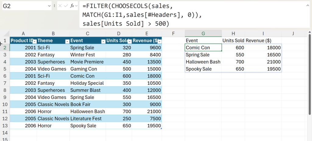The width and height of the screenshot is (312, 141).
Task: Click the name box resize dots handle
Action: coord(54,6)
